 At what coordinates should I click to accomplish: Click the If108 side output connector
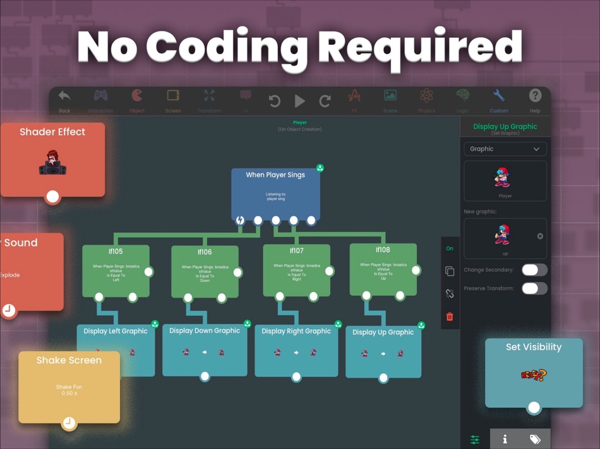pyautogui.click(x=416, y=270)
